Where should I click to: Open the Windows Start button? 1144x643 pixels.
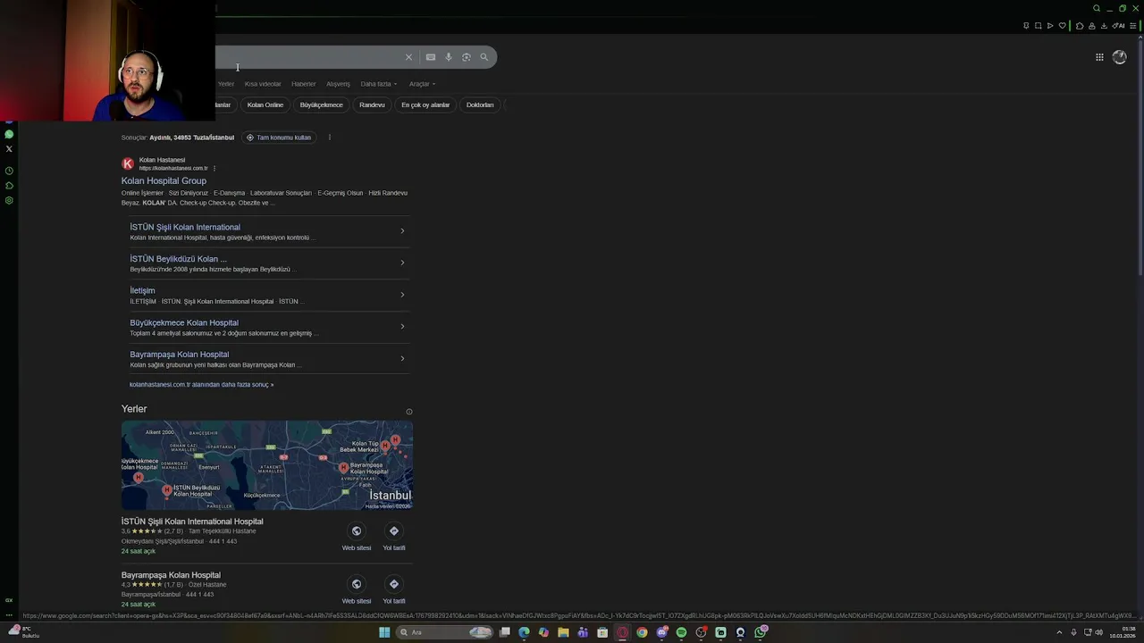coord(384,632)
